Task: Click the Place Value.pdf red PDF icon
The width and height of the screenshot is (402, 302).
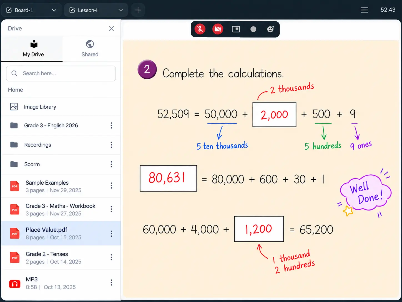Action: coord(15,233)
